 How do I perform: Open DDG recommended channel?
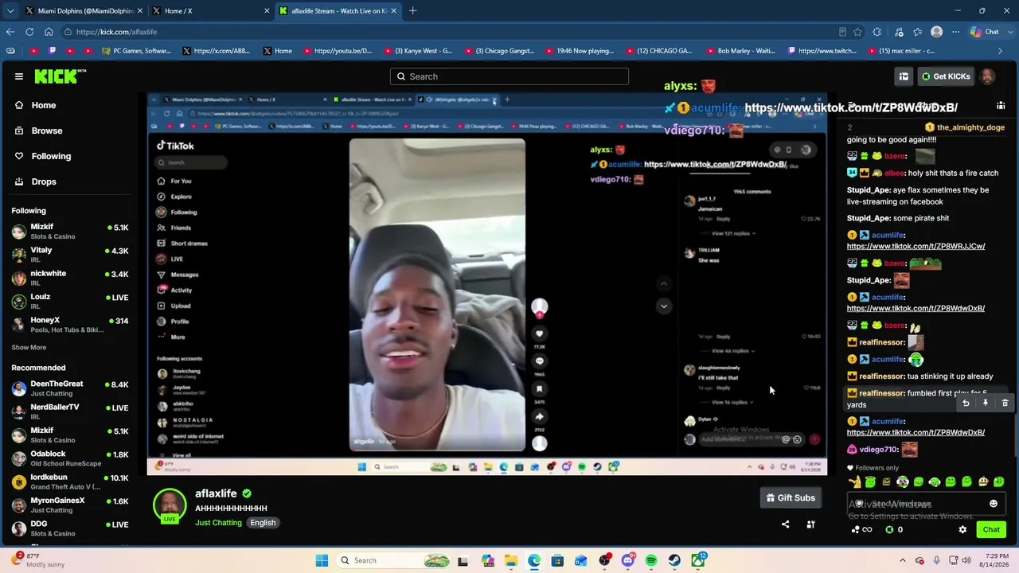coord(70,528)
